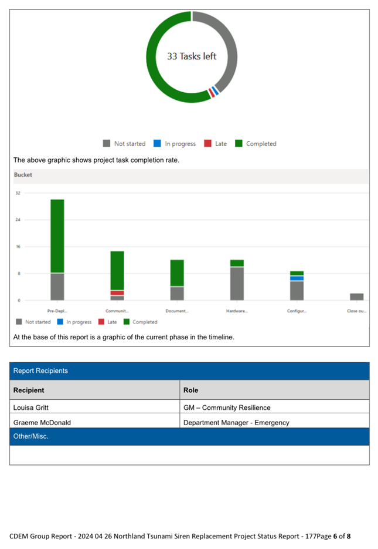Select the green portion of the Pre-Depl... bar

pyautogui.click(x=57, y=236)
